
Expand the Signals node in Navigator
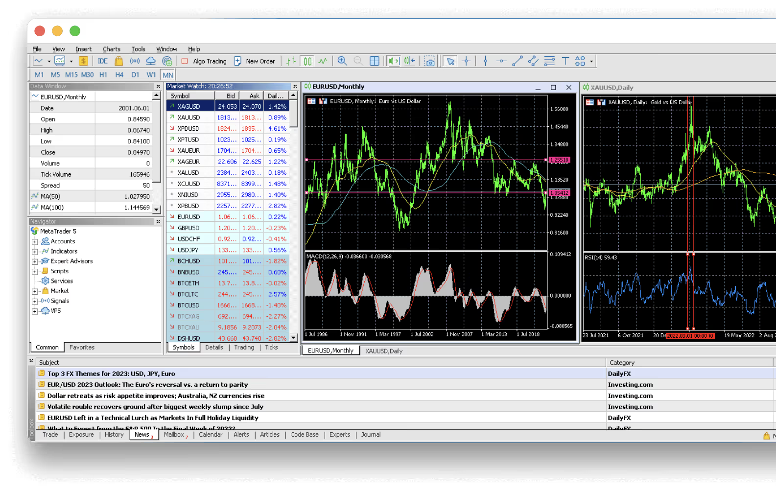click(35, 302)
